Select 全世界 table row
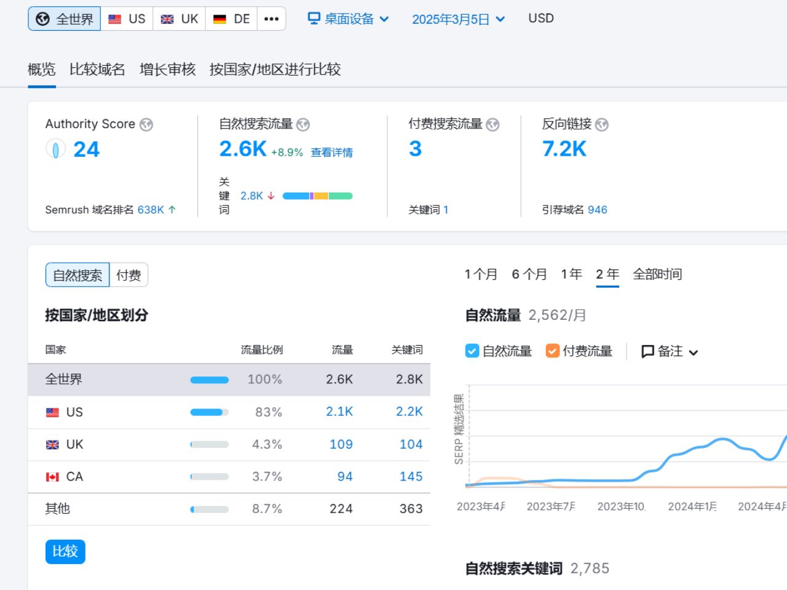 [x=229, y=380]
